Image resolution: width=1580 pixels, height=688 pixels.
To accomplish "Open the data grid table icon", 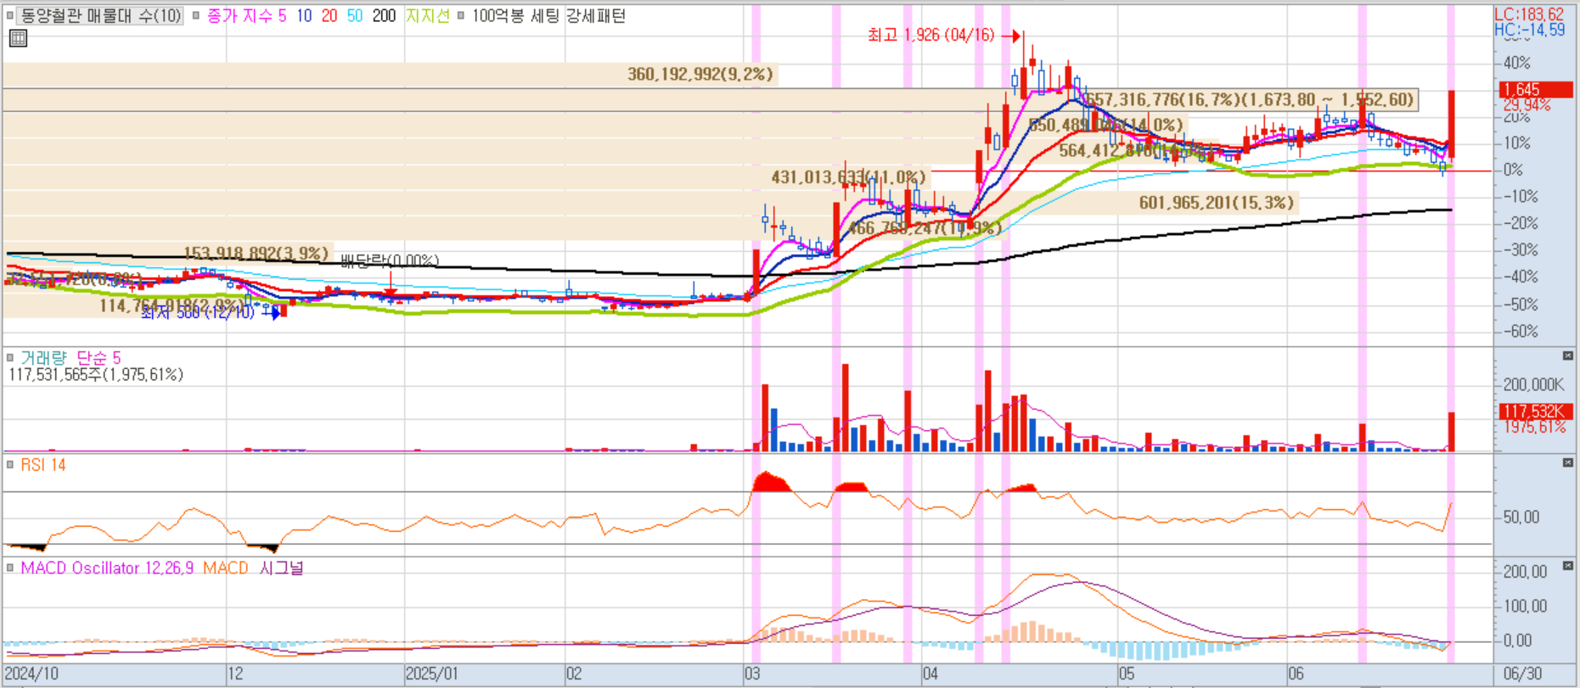I will point(18,37).
